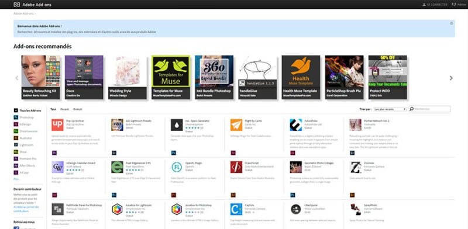Viewport: 468px width, 229px height.
Task: Open the Flight by Canto paper-plane icon
Action: pos(236,125)
